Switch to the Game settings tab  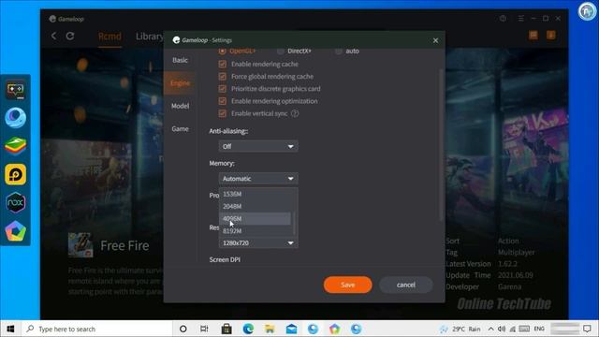(x=180, y=129)
